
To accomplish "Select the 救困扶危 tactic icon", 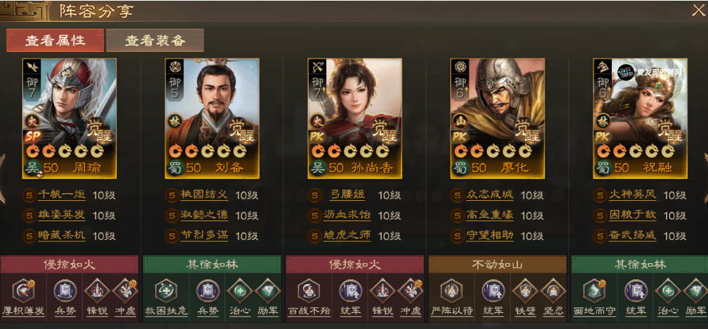I will click(166, 290).
